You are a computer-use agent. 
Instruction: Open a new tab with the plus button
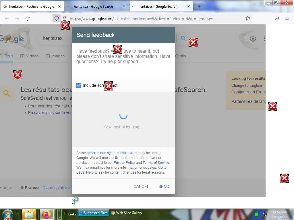pyautogui.click(x=199, y=7)
